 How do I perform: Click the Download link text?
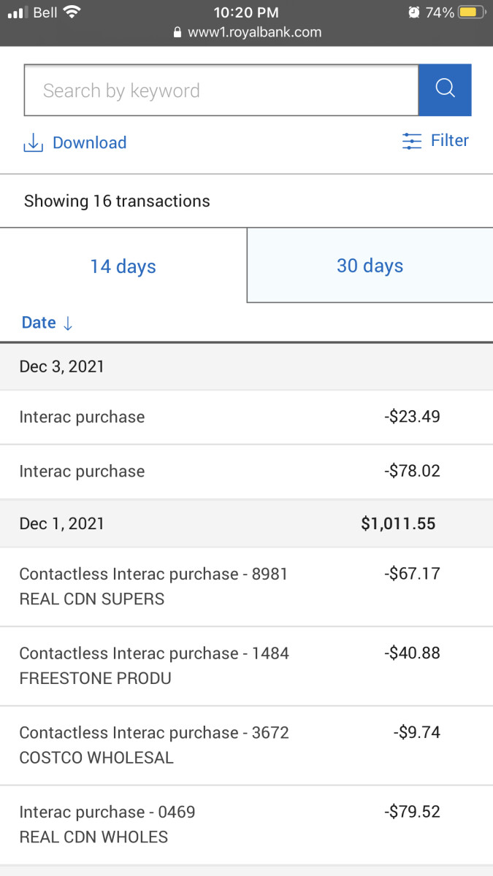pos(89,143)
